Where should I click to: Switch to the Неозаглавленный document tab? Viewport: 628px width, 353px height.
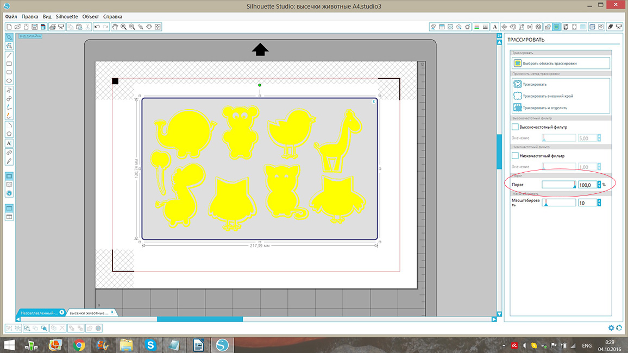click(38, 313)
